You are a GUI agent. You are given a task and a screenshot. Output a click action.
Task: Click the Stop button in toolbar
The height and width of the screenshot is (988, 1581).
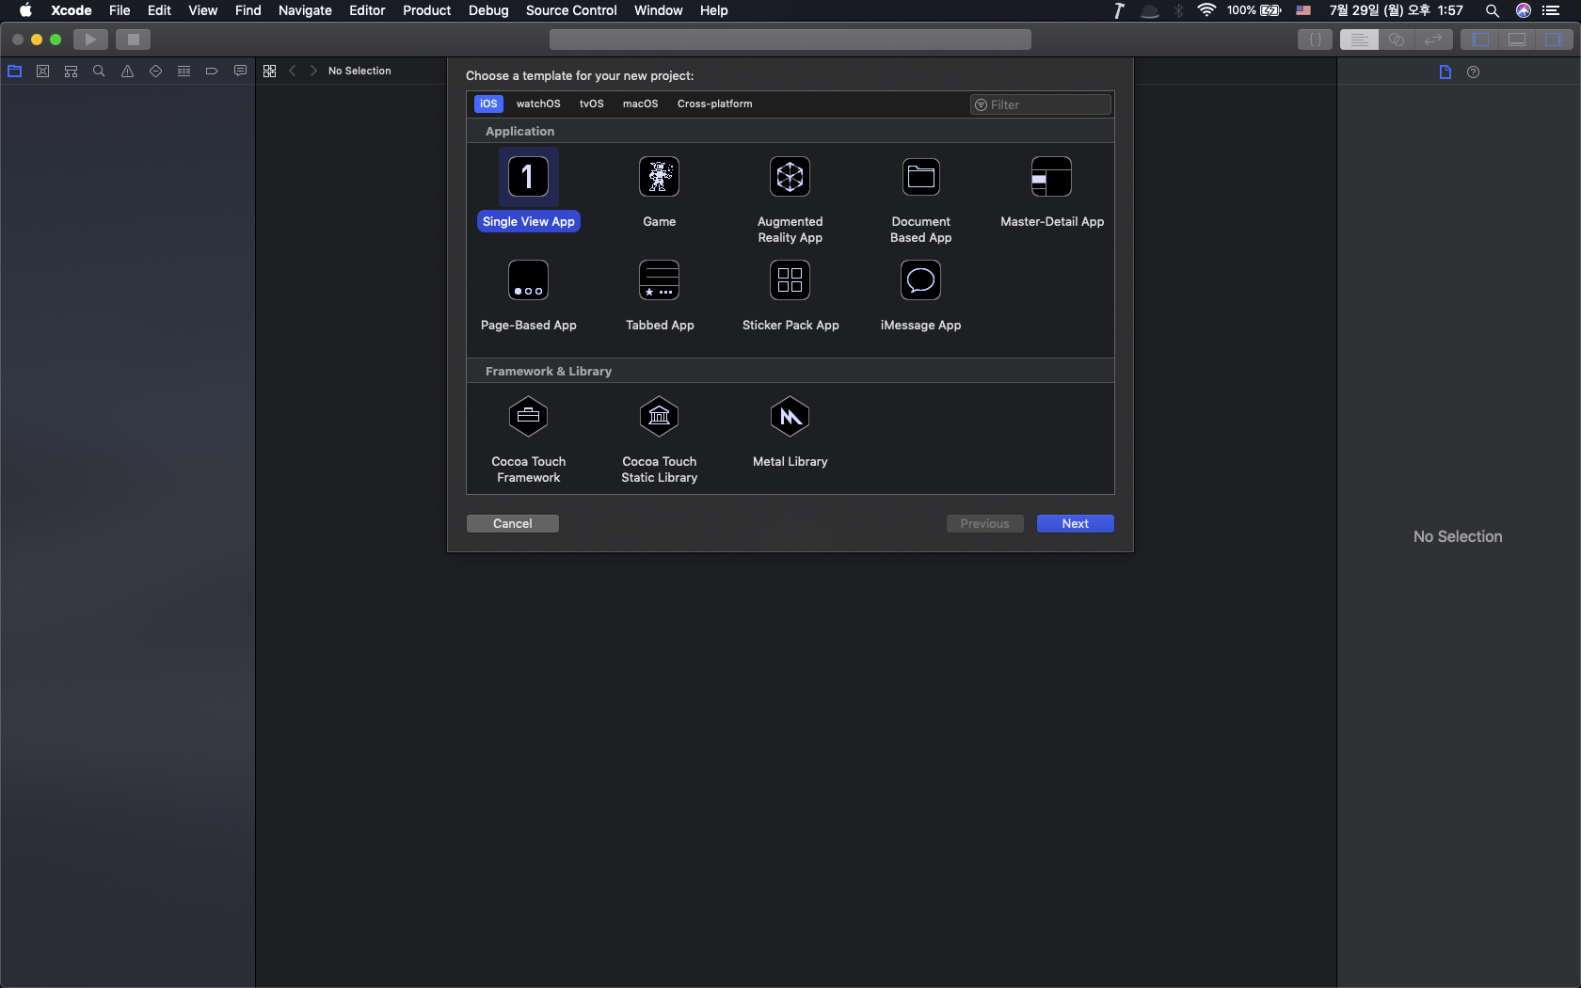[x=133, y=40]
